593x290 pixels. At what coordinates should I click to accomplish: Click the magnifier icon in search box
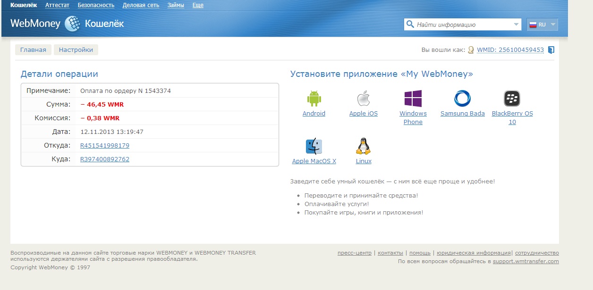tap(410, 25)
